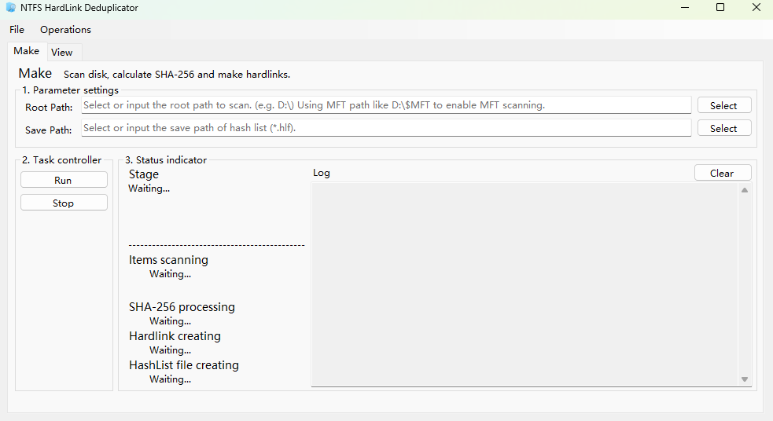
Task: Click the 'SHA-256 processing' status label
Action: click(182, 307)
